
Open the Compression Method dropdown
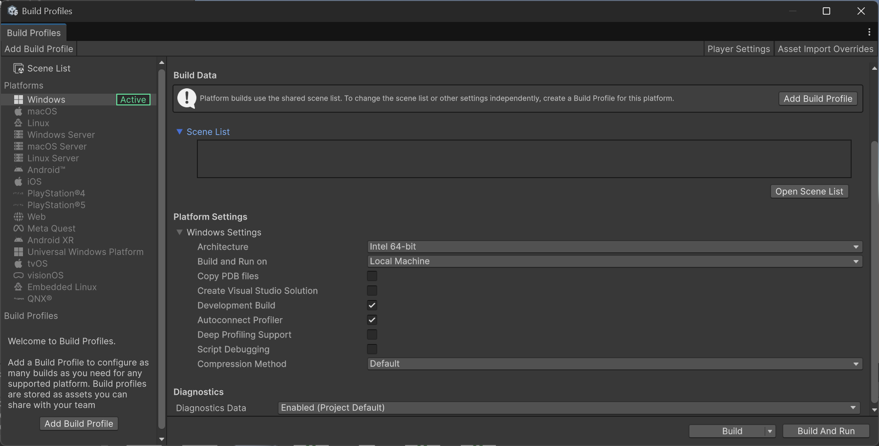[614, 364]
